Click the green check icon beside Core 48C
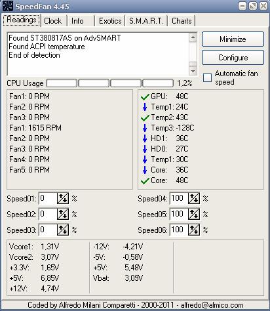Screen dimensions: 270x311 [145, 180]
